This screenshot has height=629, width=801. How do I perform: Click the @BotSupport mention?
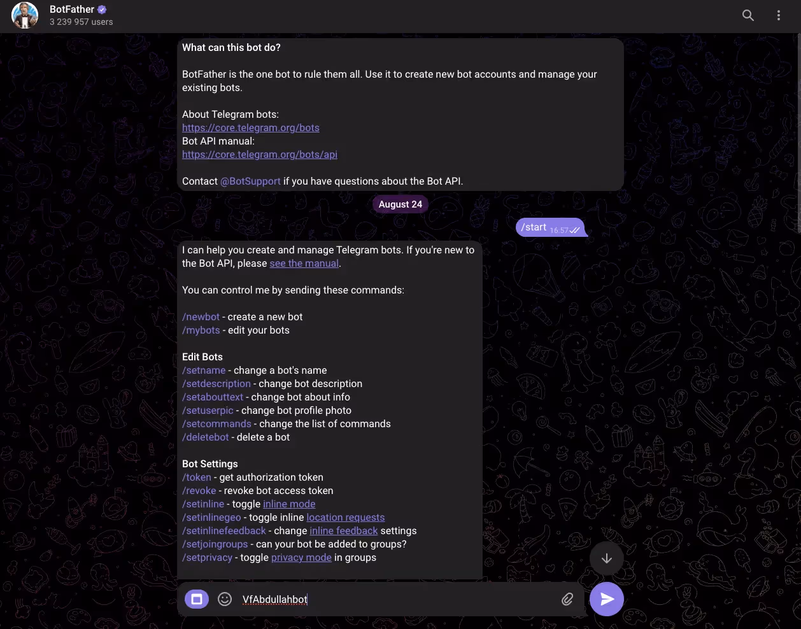coord(250,181)
